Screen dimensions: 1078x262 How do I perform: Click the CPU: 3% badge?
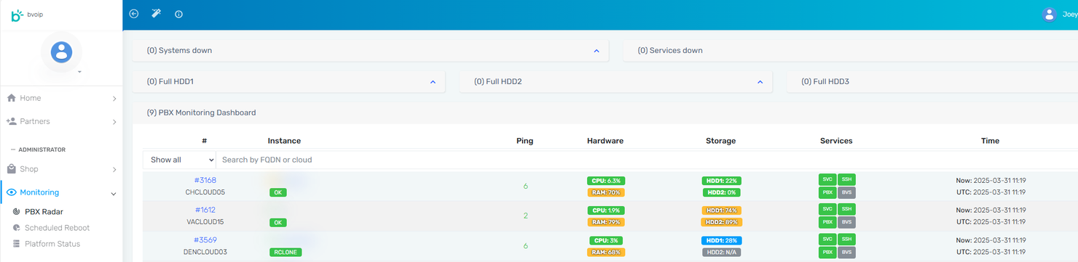606,240
